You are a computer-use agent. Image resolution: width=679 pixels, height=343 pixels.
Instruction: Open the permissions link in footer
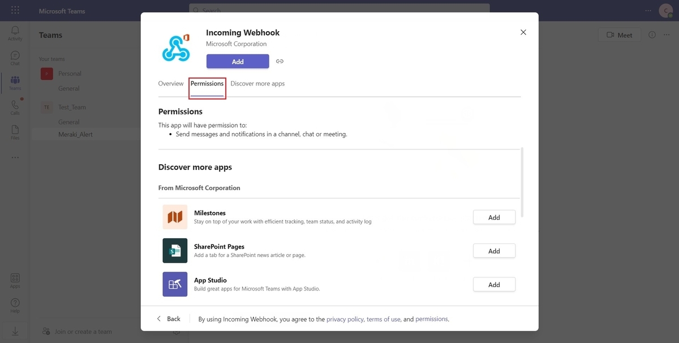(432, 319)
